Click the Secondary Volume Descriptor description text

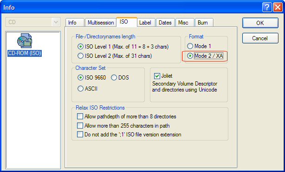[x=184, y=87]
